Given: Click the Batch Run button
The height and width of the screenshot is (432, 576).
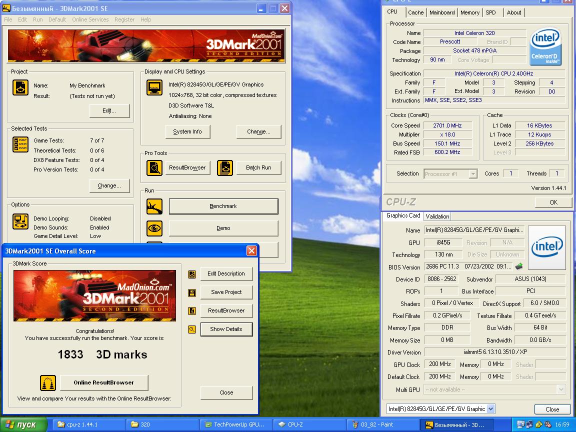Looking at the screenshot, I should pos(258,168).
